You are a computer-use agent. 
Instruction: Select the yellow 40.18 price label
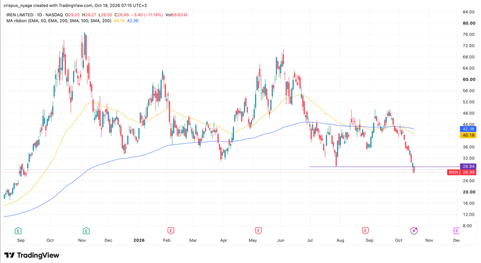(x=468, y=135)
